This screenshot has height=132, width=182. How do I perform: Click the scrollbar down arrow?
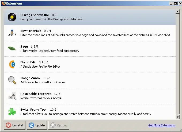click(x=177, y=117)
